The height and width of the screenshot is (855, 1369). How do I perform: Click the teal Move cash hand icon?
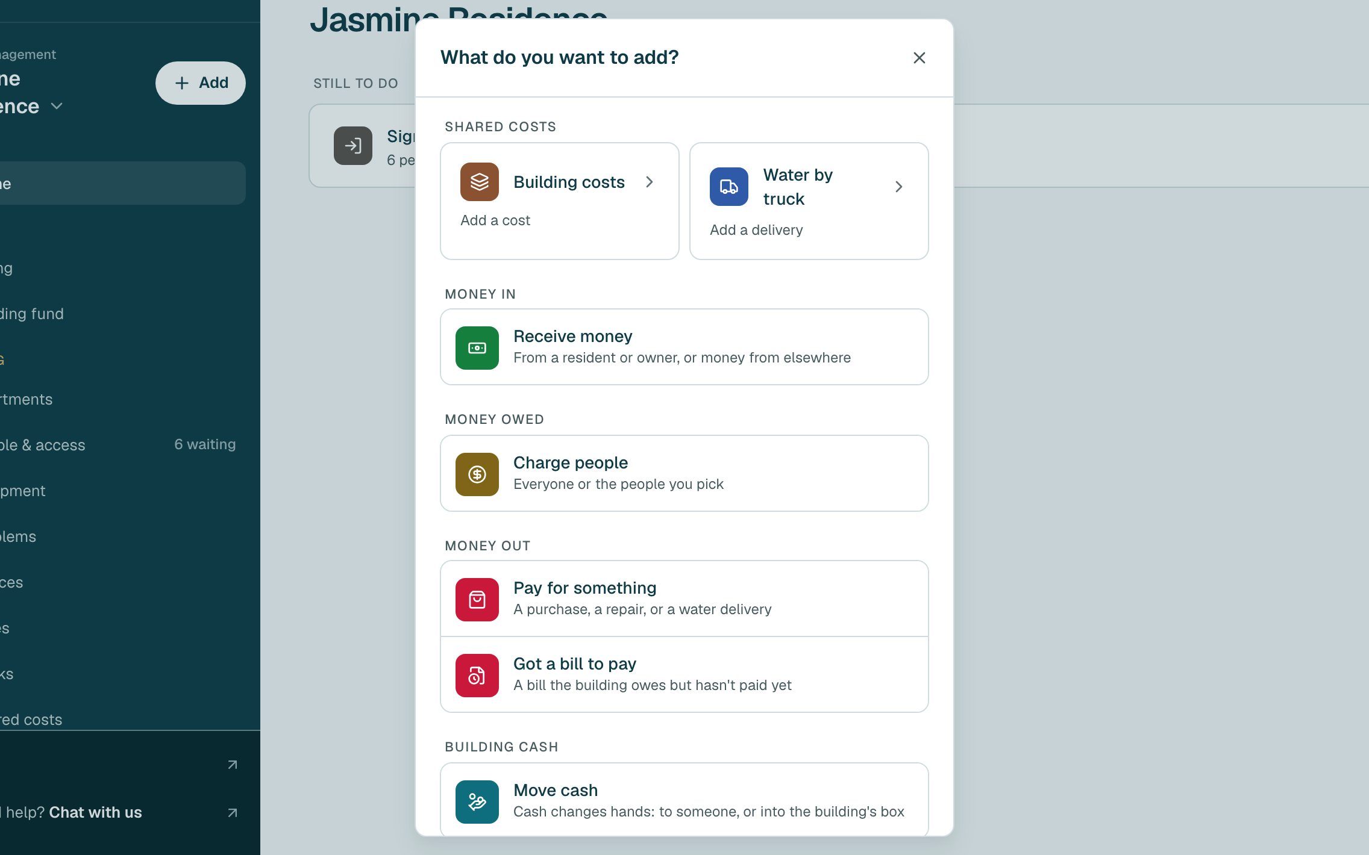click(x=477, y=802)
